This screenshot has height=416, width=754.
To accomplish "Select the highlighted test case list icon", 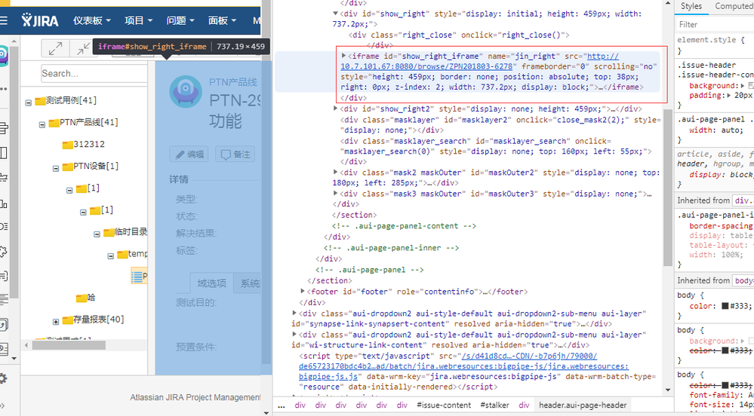I will [137, 277].
